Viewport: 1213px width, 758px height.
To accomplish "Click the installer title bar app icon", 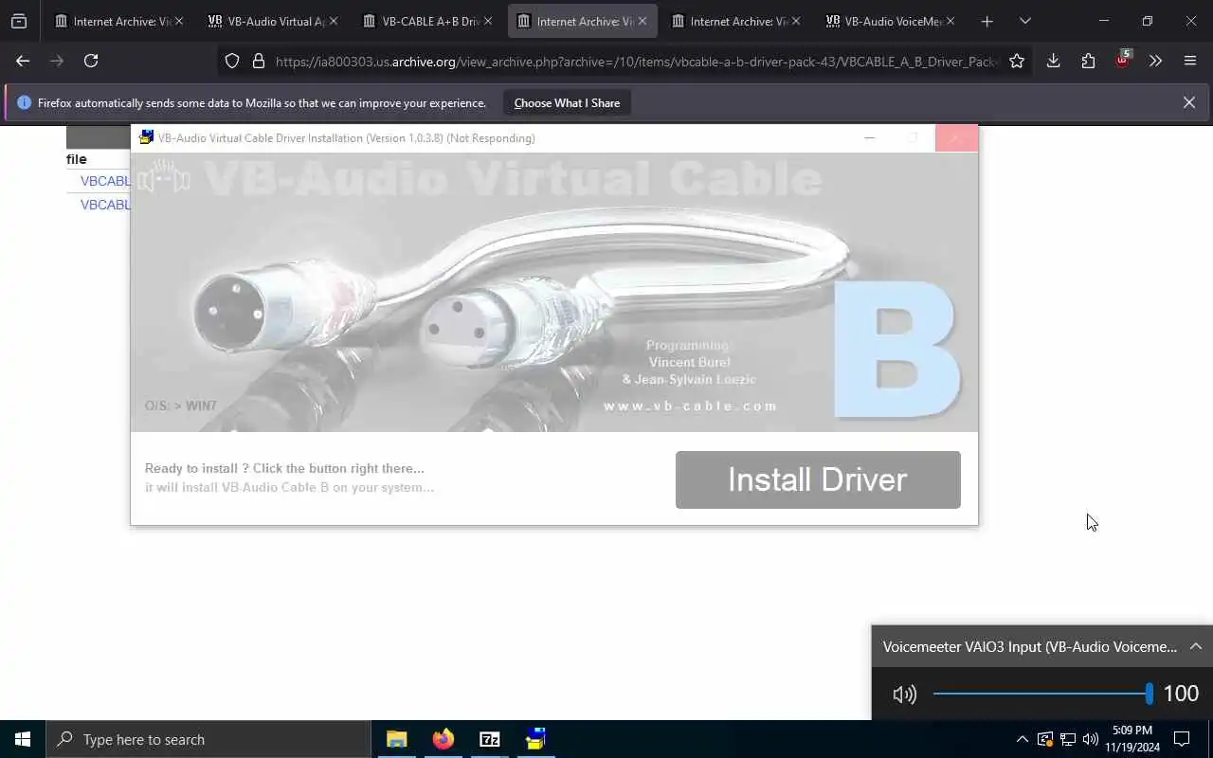I will [146, 137].
